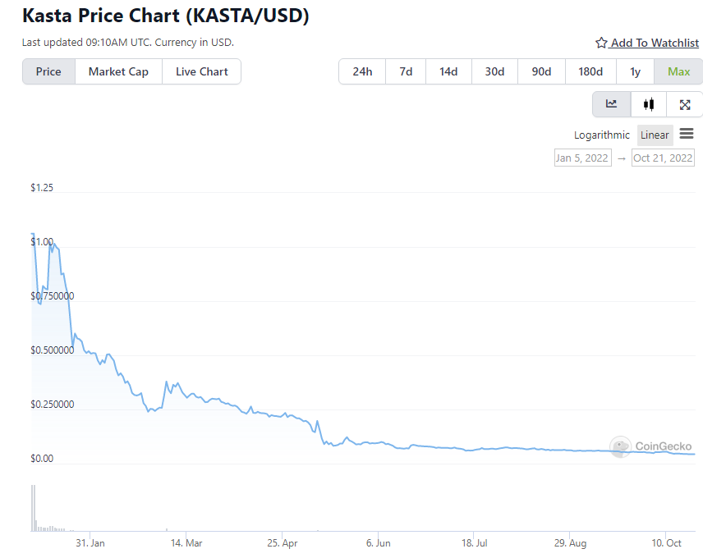Viewport: 703px width, 558px height.
Task: Click the $0.750000 axis label
Action: tap(52, 296)
